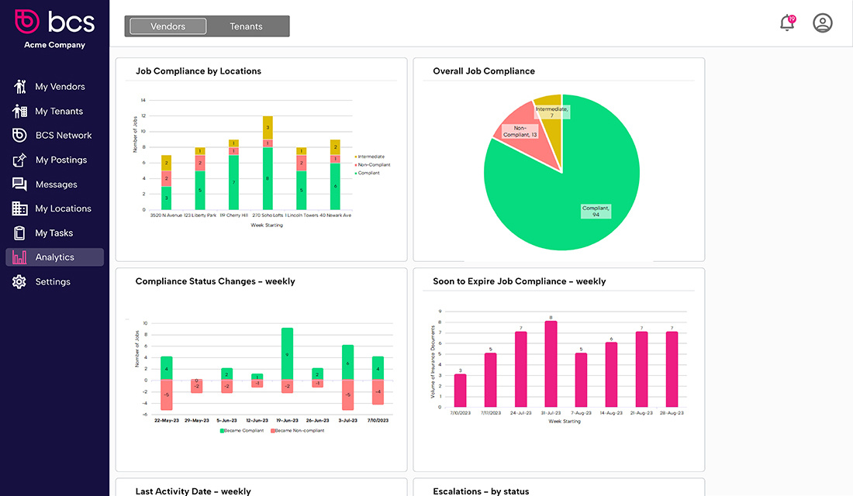The height and width of the screenshot is (496, 853).
Task: Switch to the Tenants tab
Action: point(247,26)
